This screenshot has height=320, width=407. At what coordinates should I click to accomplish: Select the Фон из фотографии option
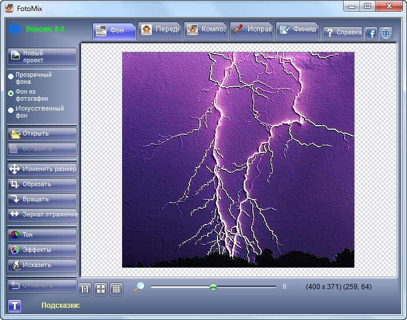[x=10, y=93]
